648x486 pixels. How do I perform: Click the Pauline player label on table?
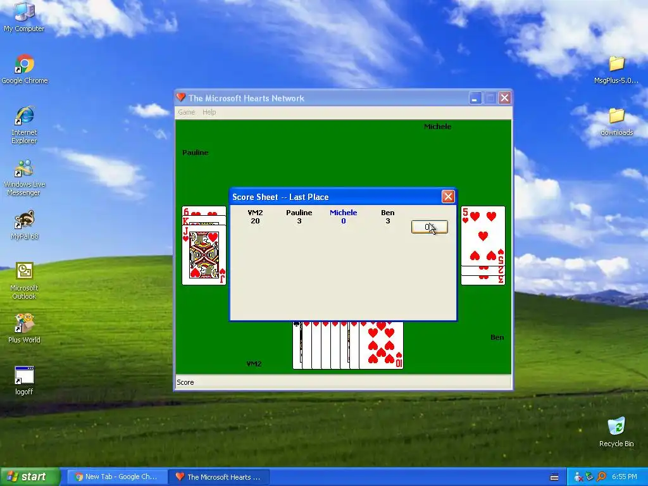coord(196,153)
